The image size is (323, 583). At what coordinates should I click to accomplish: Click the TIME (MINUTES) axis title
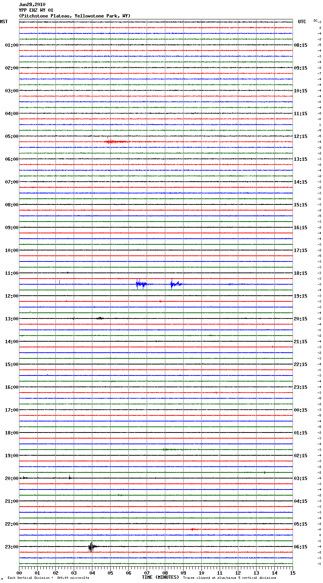[x=160, y=577]
